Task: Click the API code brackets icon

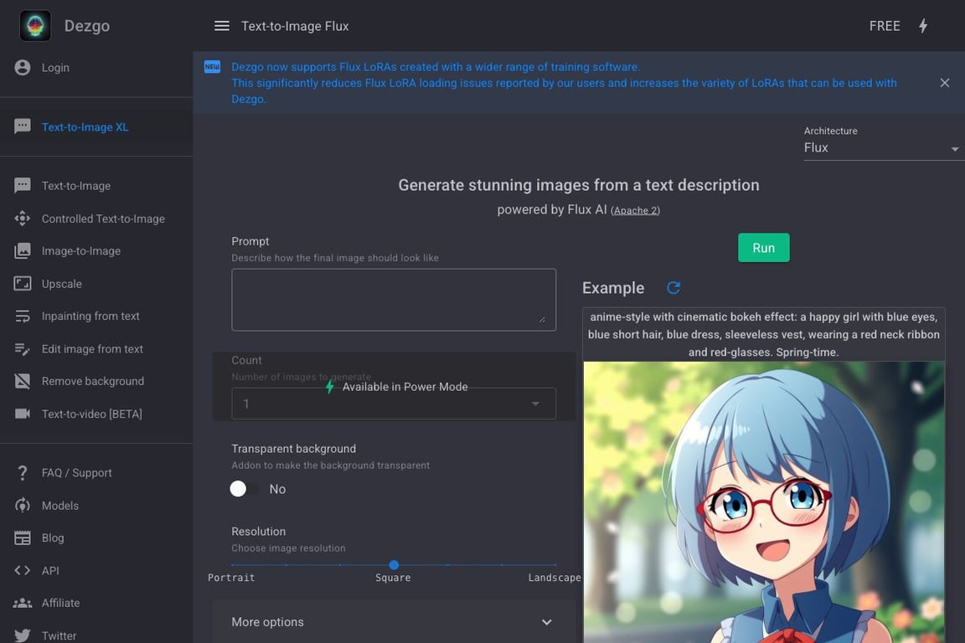Action: 23,570
